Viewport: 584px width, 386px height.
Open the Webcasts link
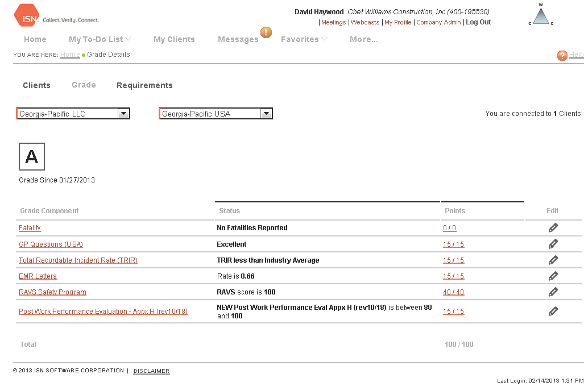click(365, 22)
